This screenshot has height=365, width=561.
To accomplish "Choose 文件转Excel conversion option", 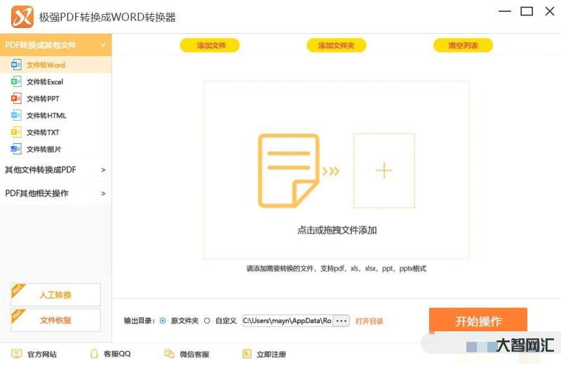I will pyautogui.click(x=56, y=81).
